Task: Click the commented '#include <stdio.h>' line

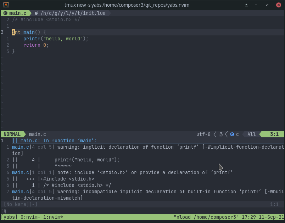Action: click(x=46, y=19)
